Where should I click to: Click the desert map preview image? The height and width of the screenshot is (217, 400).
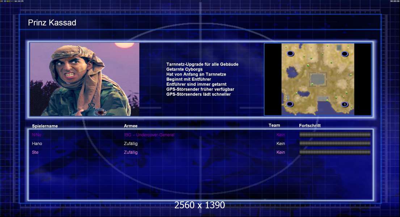click(x=317, y=79)
